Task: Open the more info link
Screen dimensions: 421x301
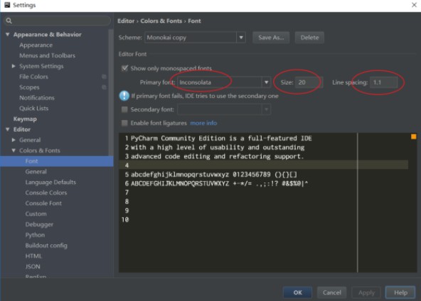Action: (203, 123)
